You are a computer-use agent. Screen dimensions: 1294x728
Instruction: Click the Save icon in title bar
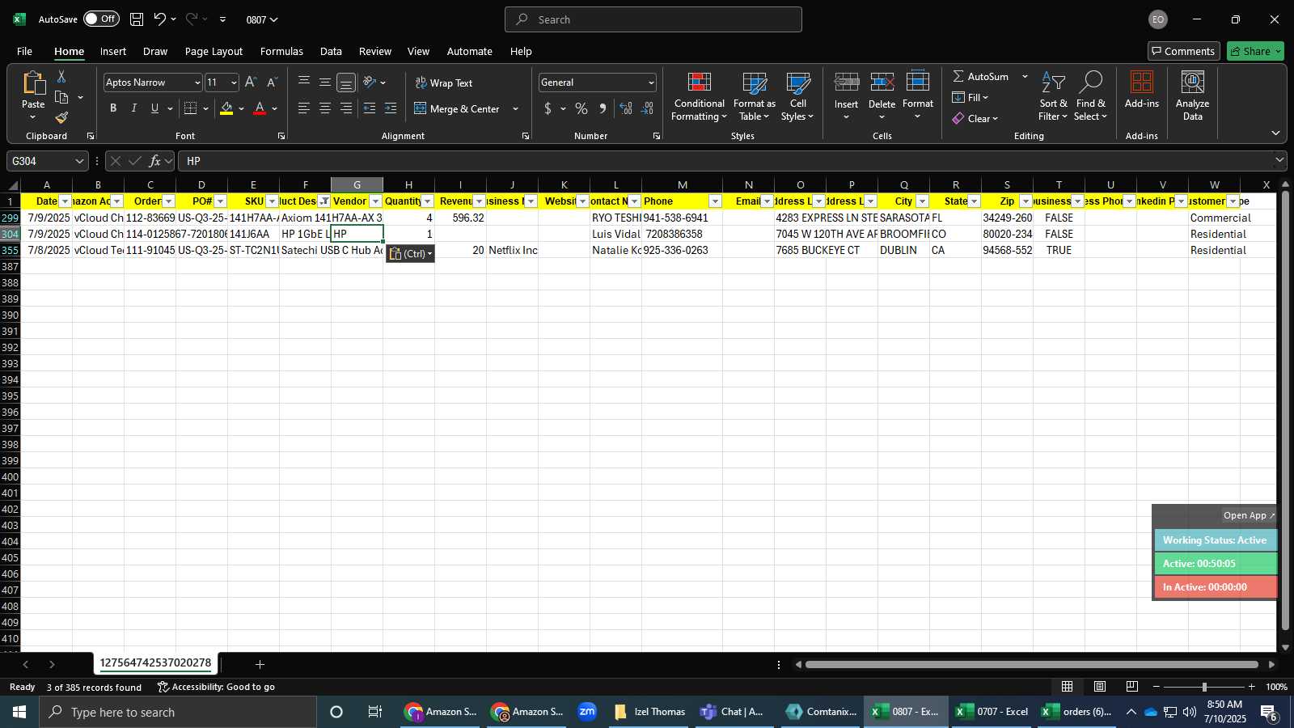point(137,19)
